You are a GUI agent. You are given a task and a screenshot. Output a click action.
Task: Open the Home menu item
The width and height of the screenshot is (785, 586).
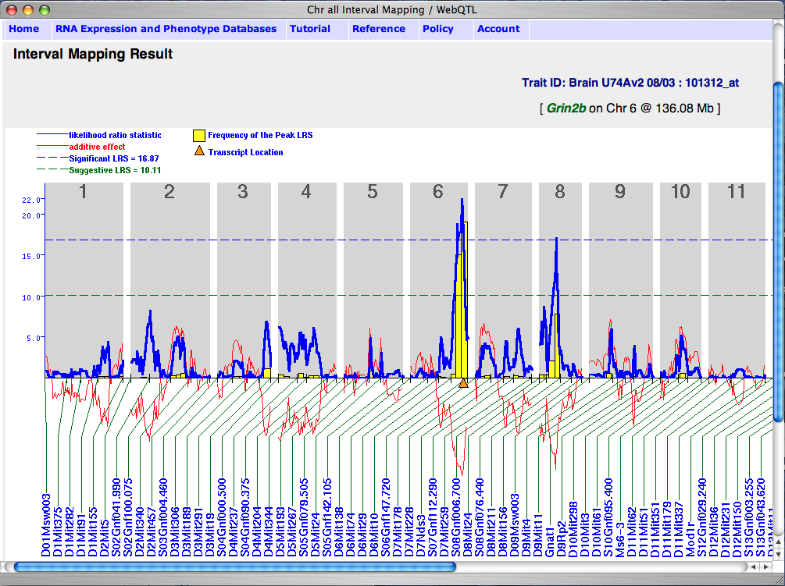tap(23, 29)
